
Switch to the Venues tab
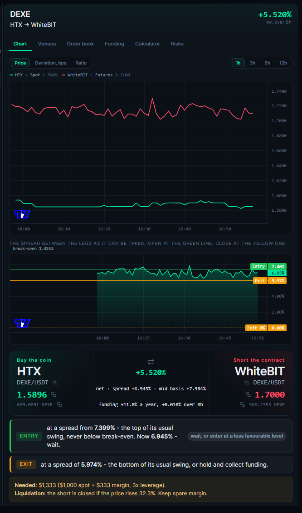coord(47,44)
